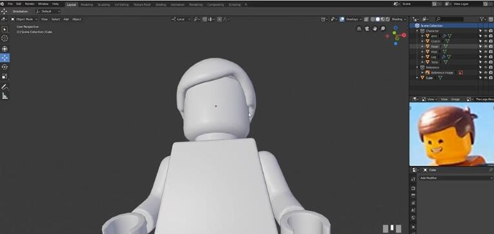Image resolution: width=494 pixels, height=234 pixels.
Task: Toggle X-ray mode in viewport header
Action: coord(366,19)
